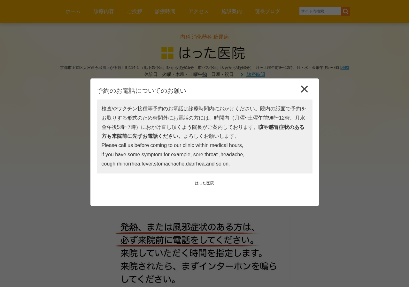The width and height of the screenshot is (409, 287).
Task: Follow the 診療時間 link beside closed days
Action: [x=256, y=74]
